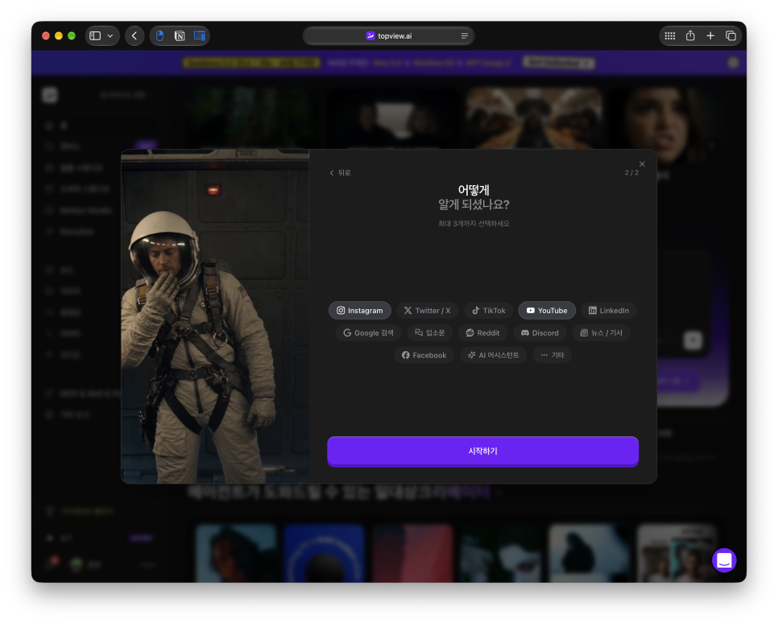Select the Google 검색 chip
This screenshot has width=778, height=624.
pos(369,333)
